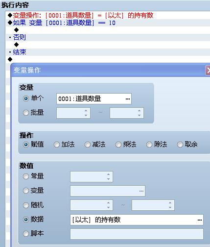Select the 变量 variable value option
Image resolution: width=210 pixels, height=247 pixels.
click(x=26, y=191)
